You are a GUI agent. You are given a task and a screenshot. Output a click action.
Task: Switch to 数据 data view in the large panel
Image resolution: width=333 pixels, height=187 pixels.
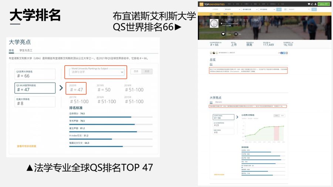tap(147, 71)
